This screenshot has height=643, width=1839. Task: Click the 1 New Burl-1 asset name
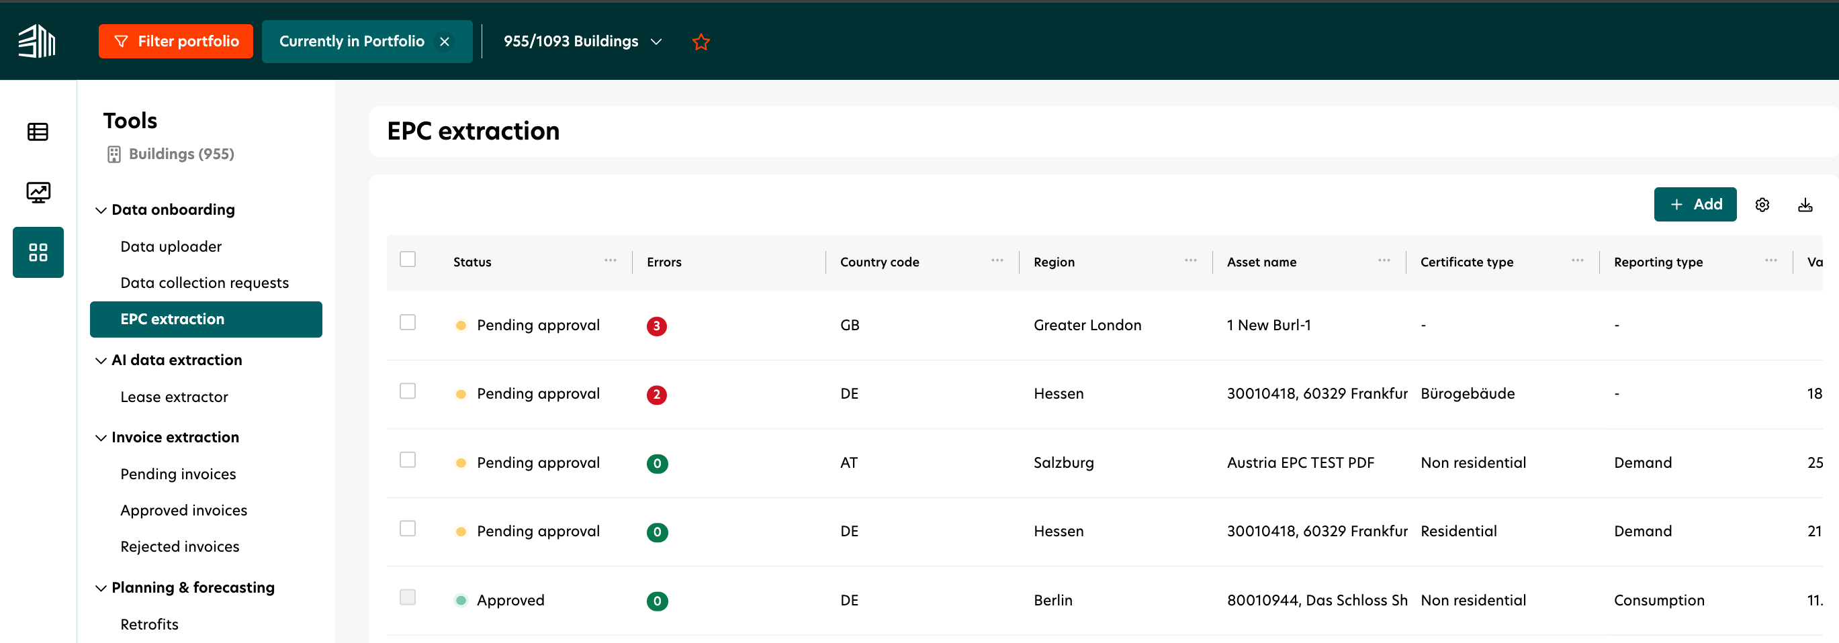point(1269,326)
